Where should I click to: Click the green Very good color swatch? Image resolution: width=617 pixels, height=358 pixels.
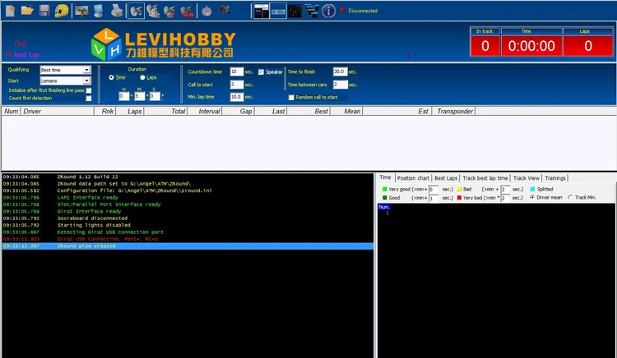click(x=384, y=189)
